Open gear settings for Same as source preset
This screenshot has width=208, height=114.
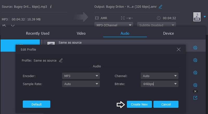point(195,48)
